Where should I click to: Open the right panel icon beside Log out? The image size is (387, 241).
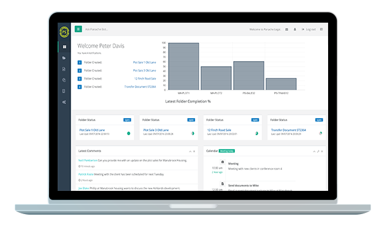[x=321, y=29]
